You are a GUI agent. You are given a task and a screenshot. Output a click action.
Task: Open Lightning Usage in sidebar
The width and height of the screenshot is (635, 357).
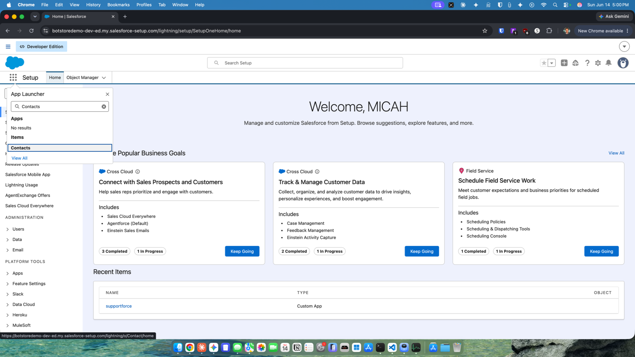coord(21,185)
